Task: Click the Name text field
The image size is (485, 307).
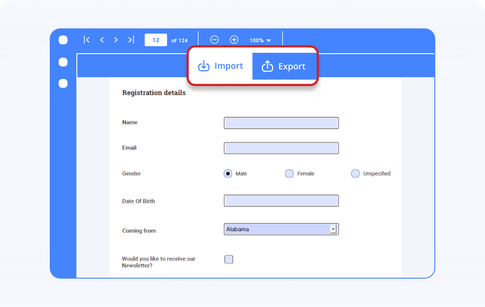Action: pyautogui.click(x=281, y=123)
